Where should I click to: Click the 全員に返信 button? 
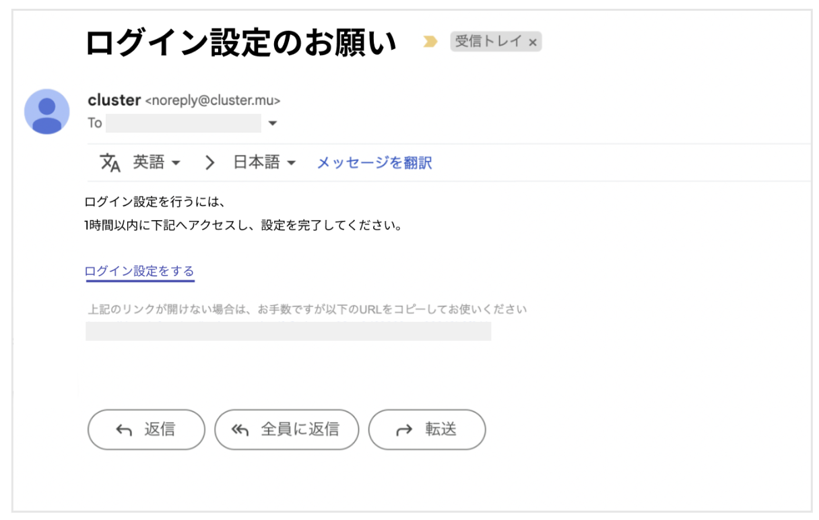(x=287, y=430)
